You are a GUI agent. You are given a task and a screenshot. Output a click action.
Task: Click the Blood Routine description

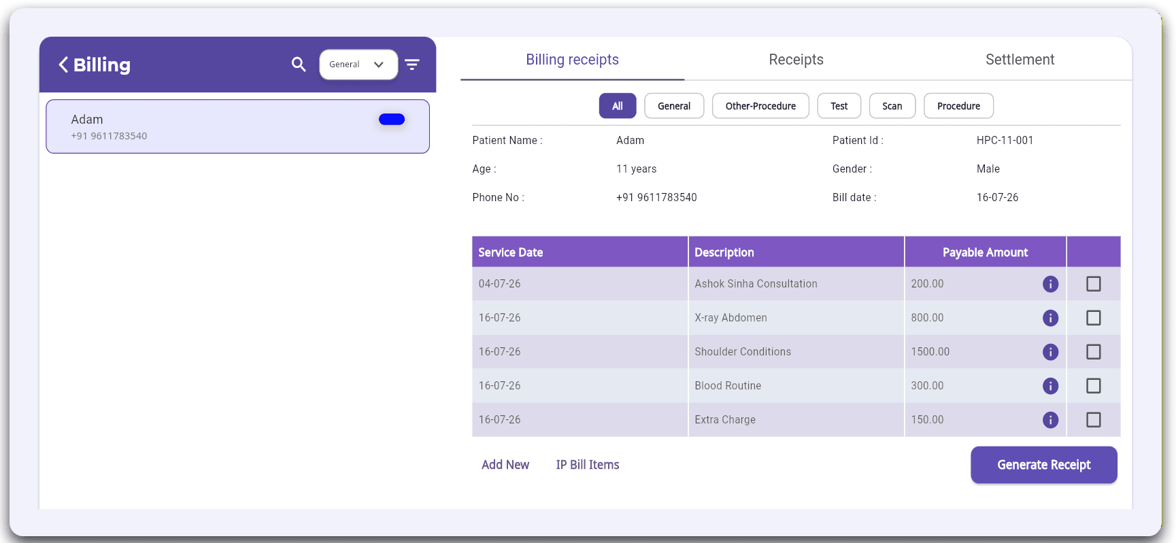click(x=728, y=386)
